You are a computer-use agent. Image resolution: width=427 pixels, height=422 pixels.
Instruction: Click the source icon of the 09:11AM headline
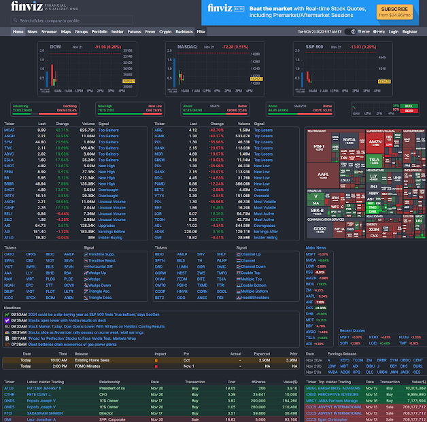(7, 338)
